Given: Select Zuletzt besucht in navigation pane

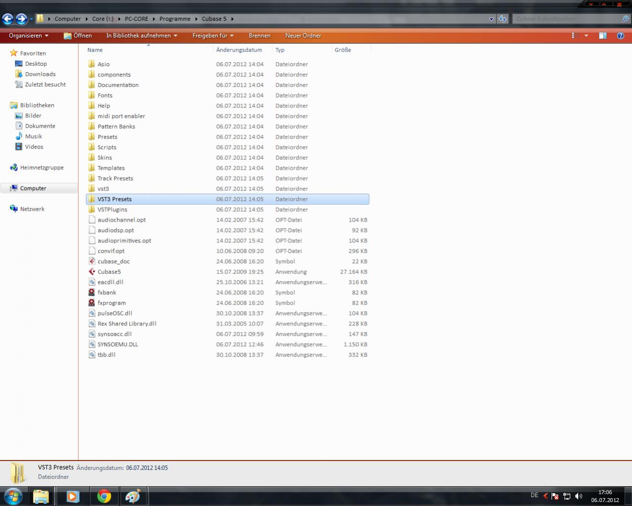Looking at the screenshot, I should pos(45,85).
